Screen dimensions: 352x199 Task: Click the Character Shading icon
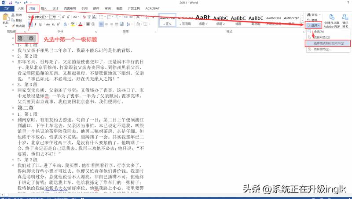88,24
